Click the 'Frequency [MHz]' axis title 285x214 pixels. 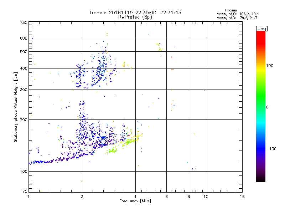[x=135, y=201]
